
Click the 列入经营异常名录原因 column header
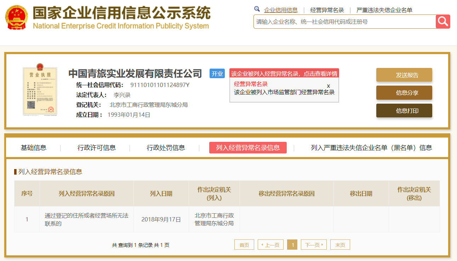pos(87,193)
